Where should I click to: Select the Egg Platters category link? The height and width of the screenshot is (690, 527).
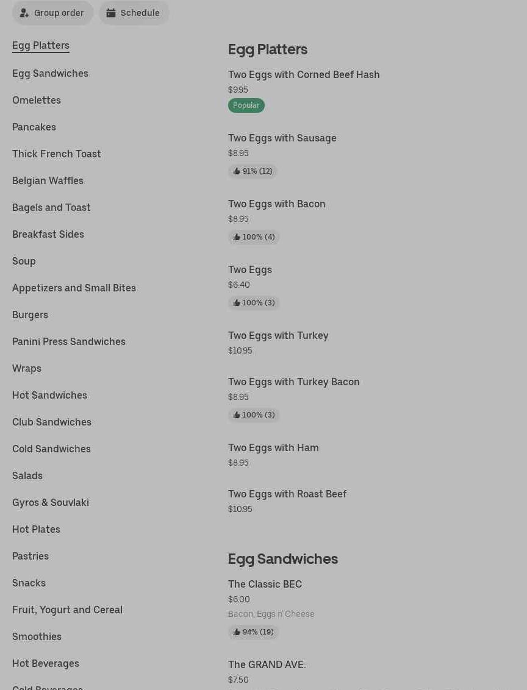point(41,45)
